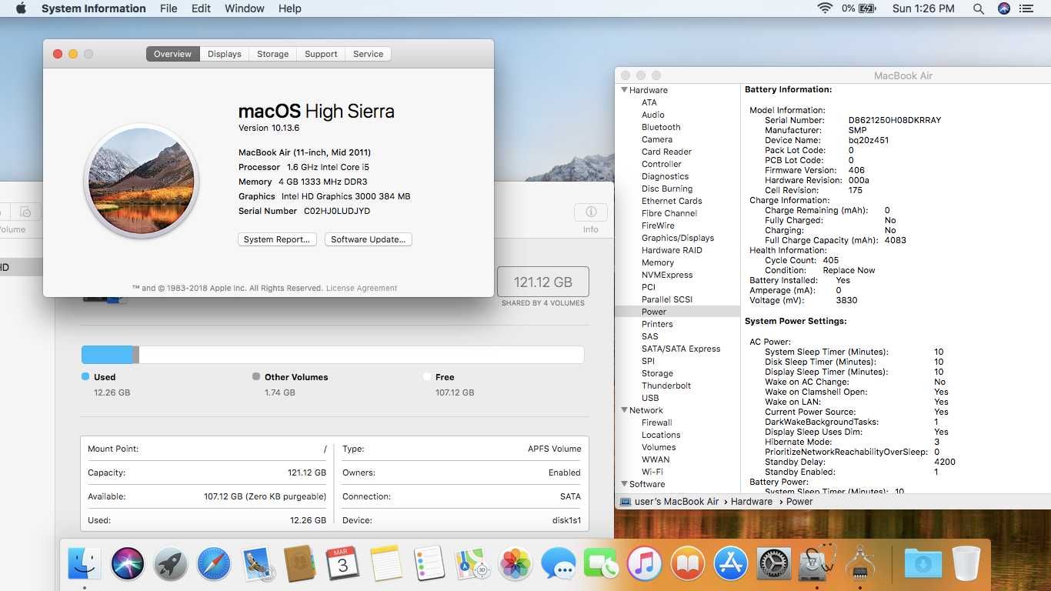
Task: Open the Apple menu
Action: pyautogui.click(x=21, y=8)
